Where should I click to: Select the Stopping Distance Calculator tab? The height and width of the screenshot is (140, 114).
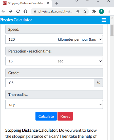tap(26, 3)
